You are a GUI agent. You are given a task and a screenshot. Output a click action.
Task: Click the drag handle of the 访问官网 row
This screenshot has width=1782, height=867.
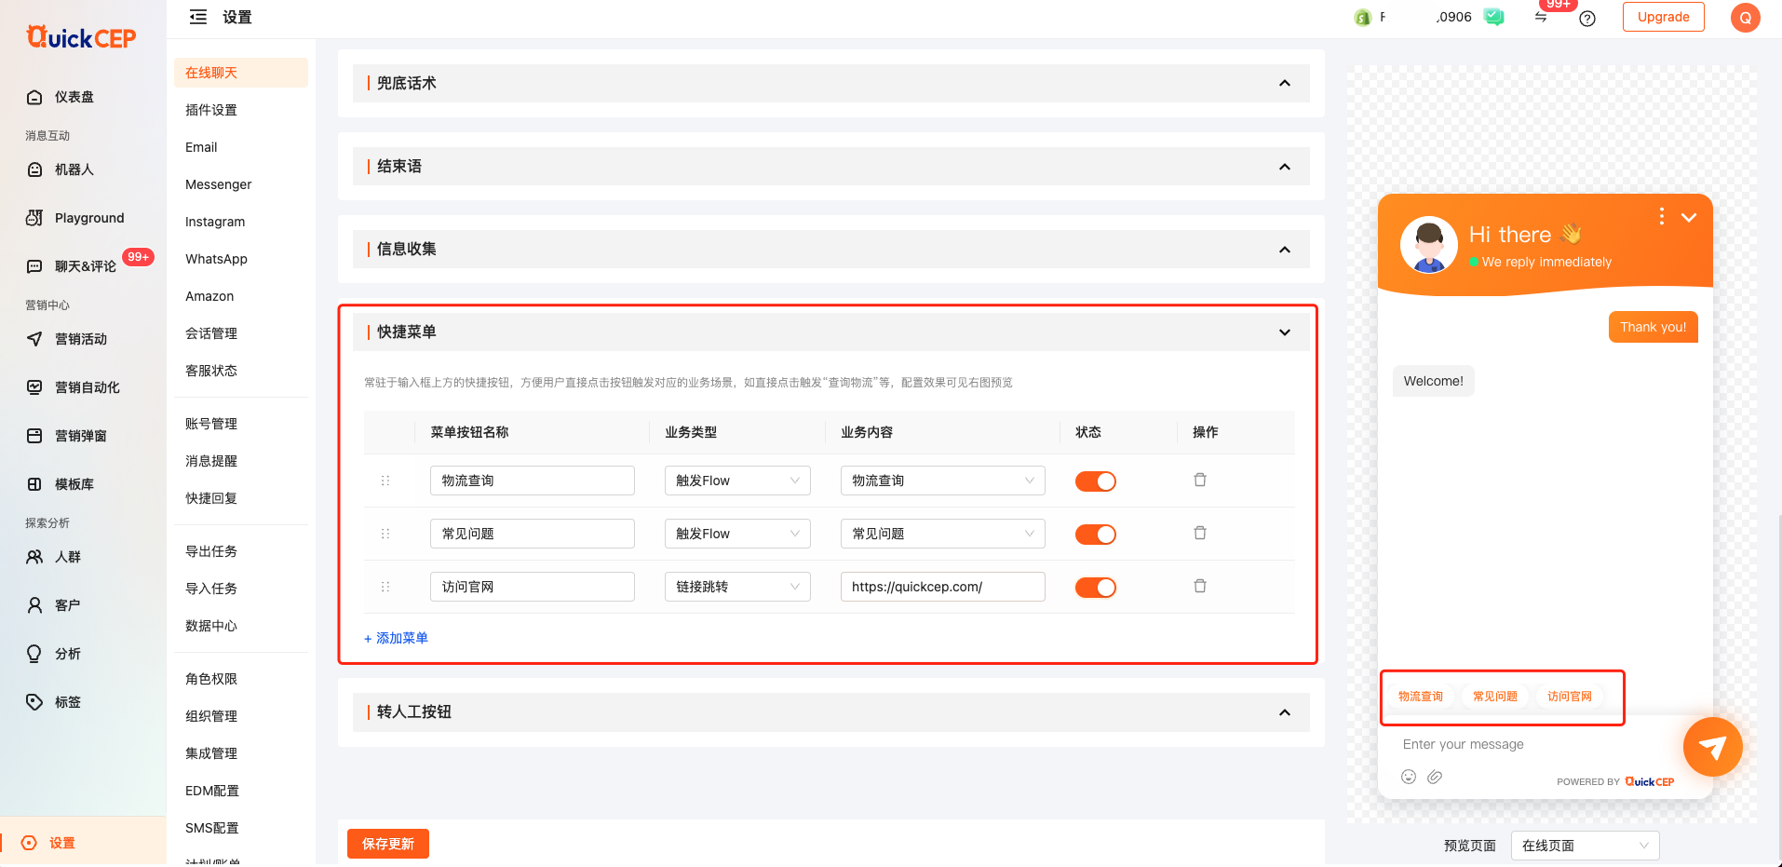385,587
